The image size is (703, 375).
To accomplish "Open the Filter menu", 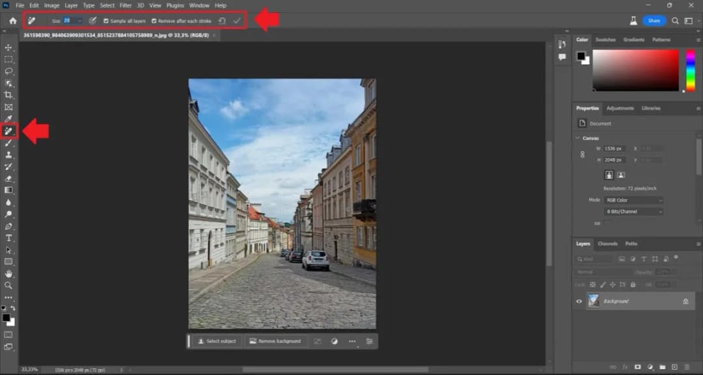I will 126,5.
